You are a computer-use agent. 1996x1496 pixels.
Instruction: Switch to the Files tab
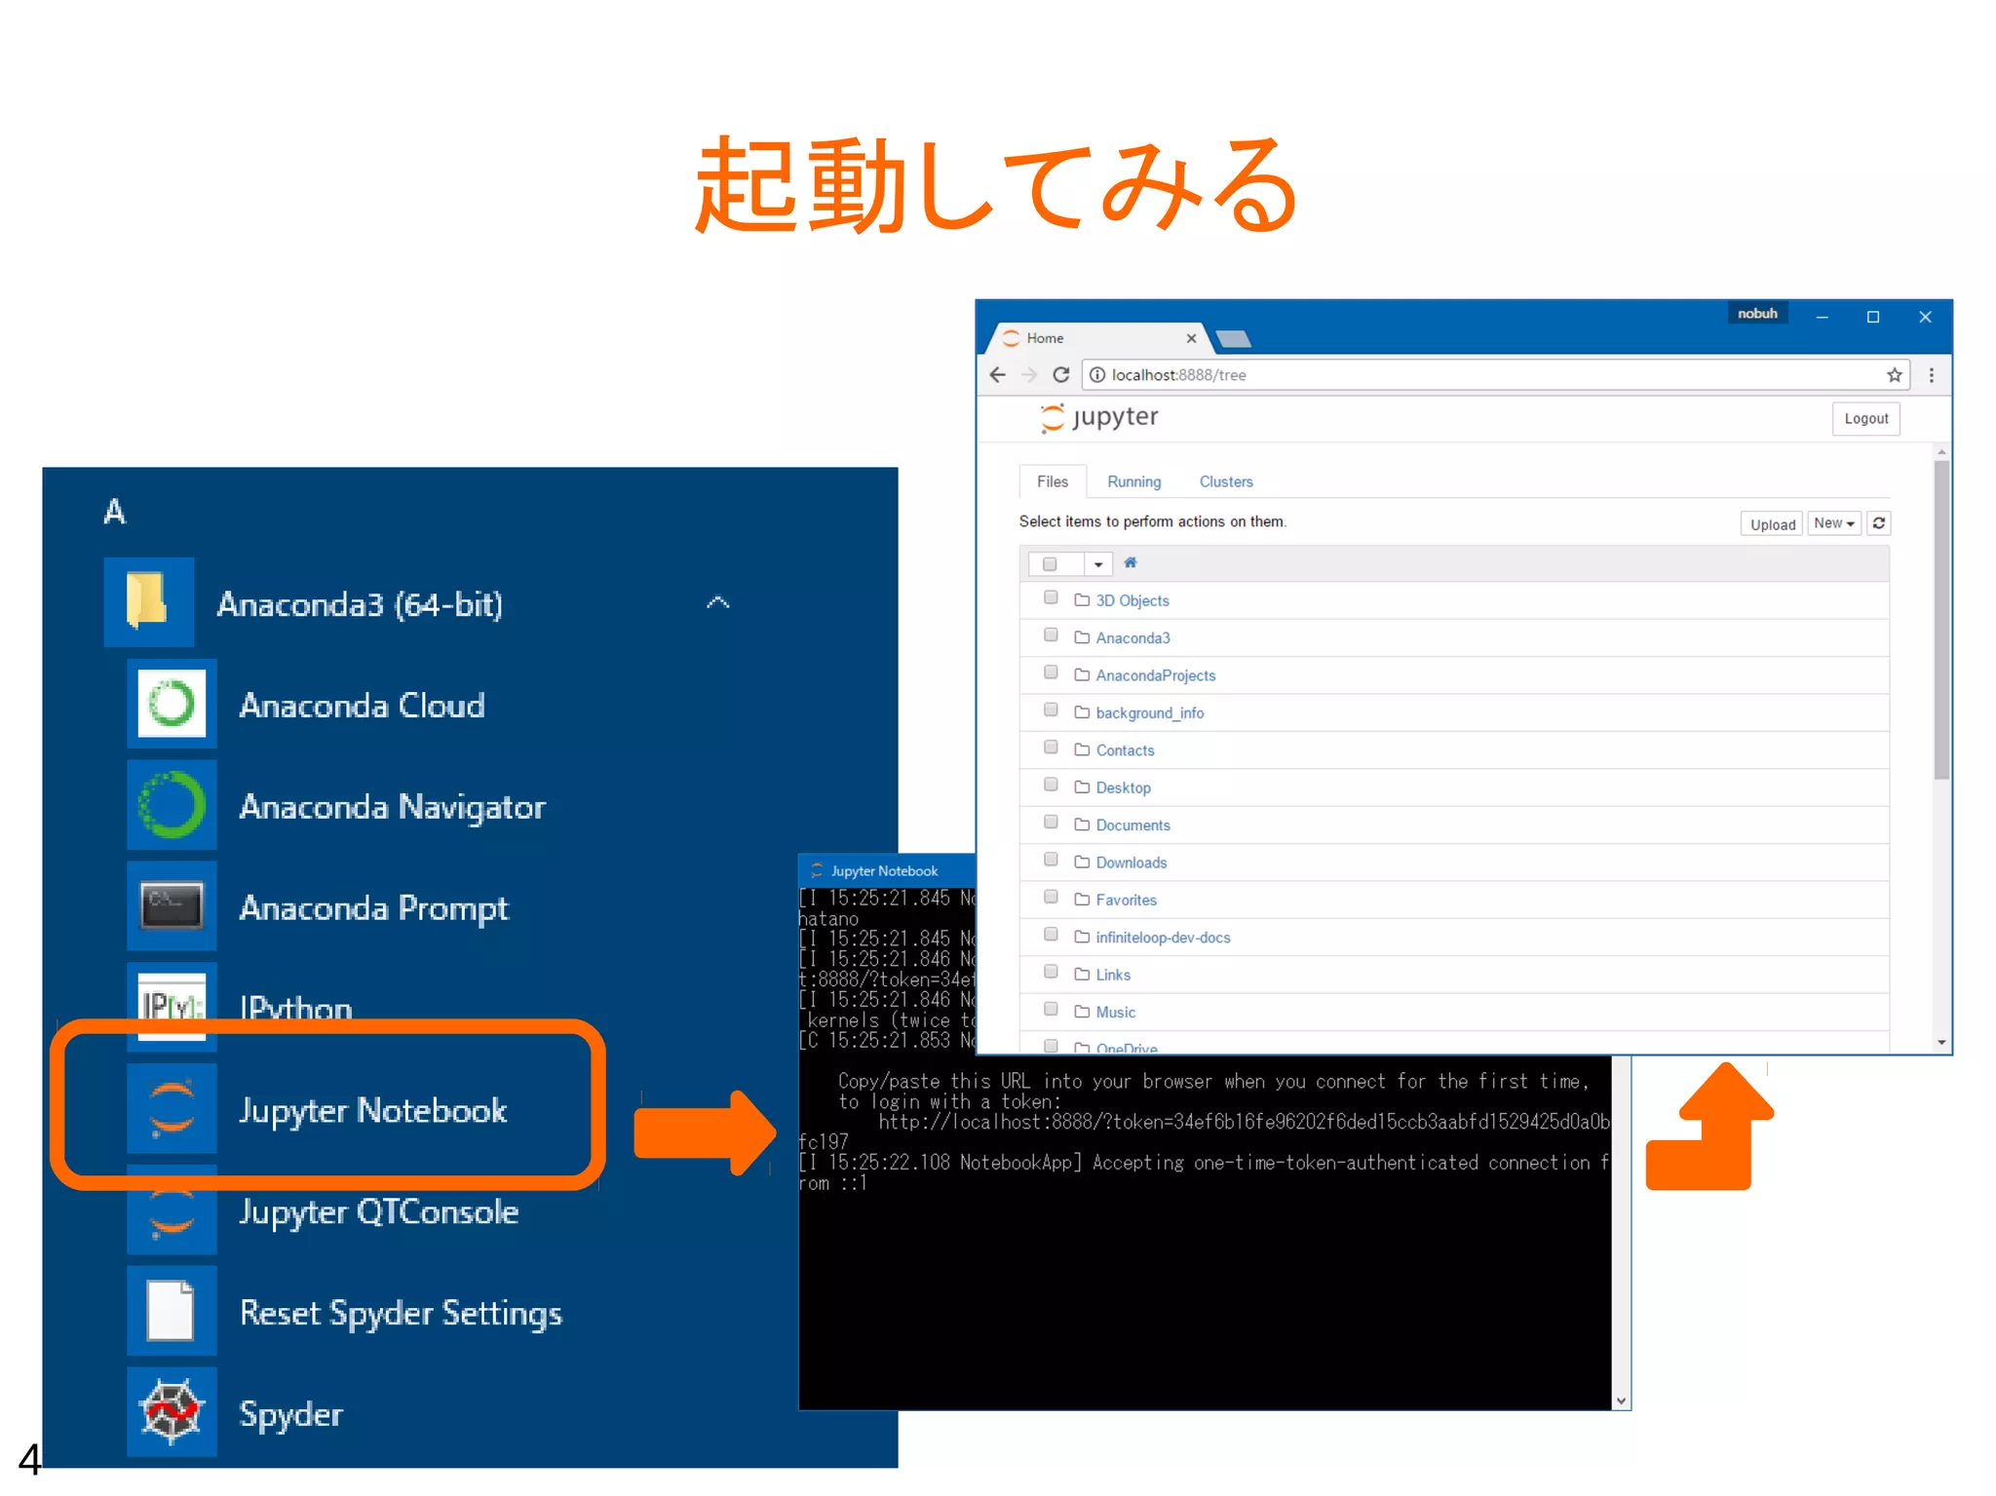[x=1053, y=481]
